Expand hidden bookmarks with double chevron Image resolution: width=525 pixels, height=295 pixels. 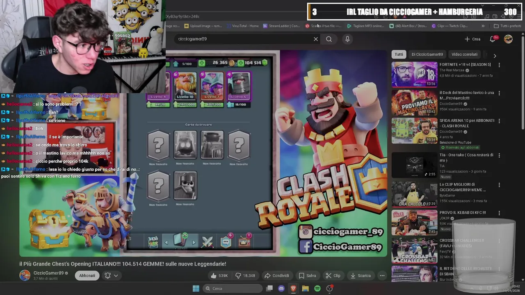[x=483, y=26]
